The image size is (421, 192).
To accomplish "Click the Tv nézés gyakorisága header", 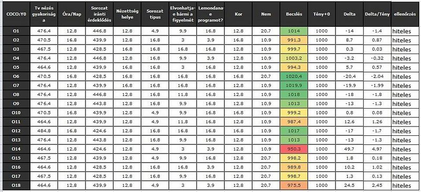I will 44,14.
